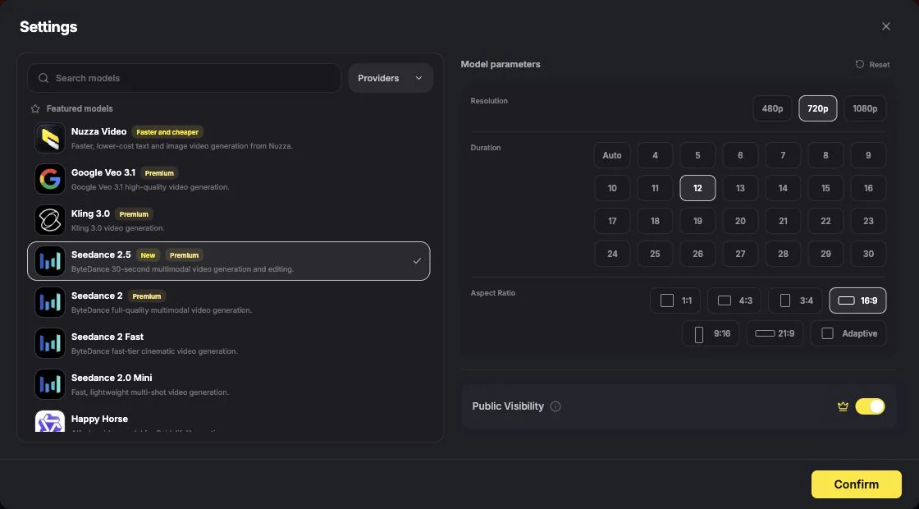Select 480p resolution
The height and width of the screenshot is (509, 919).
[772, 108]
